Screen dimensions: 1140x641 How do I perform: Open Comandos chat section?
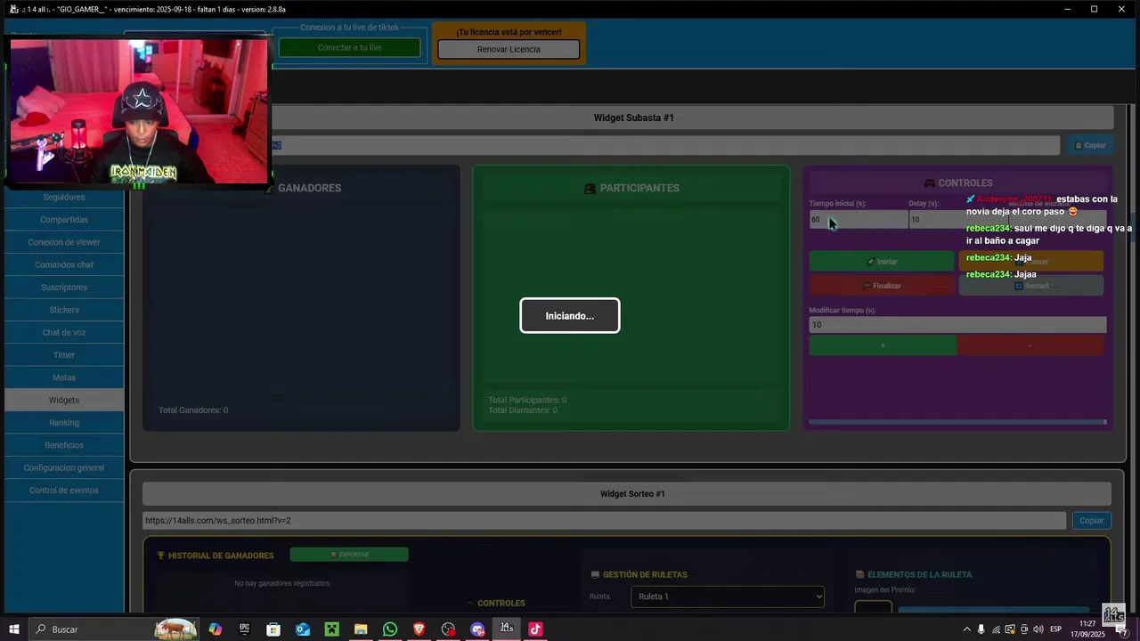[x=64, y=264]
